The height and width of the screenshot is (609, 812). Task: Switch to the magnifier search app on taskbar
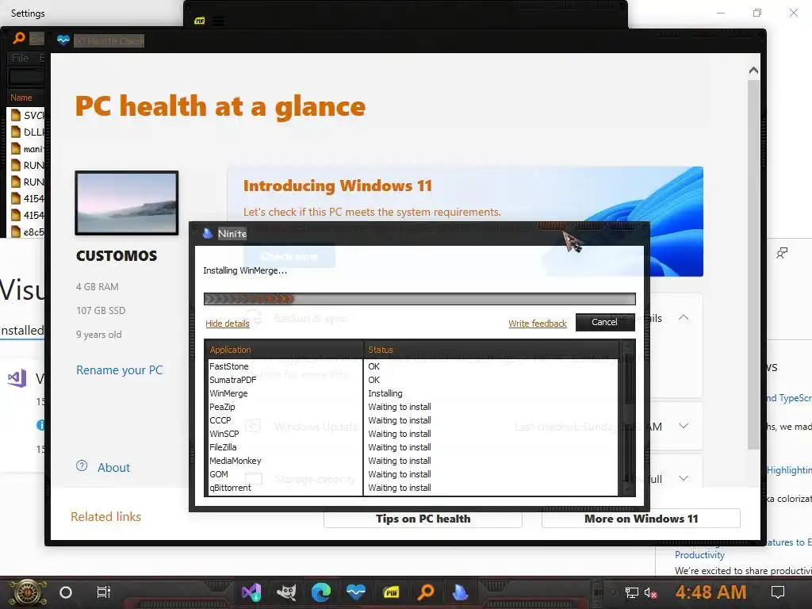(x=426, y=592)
